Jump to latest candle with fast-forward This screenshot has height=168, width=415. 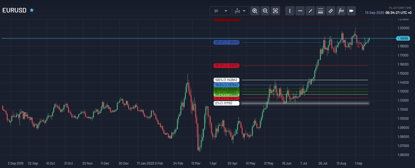(x=351, y=11)
